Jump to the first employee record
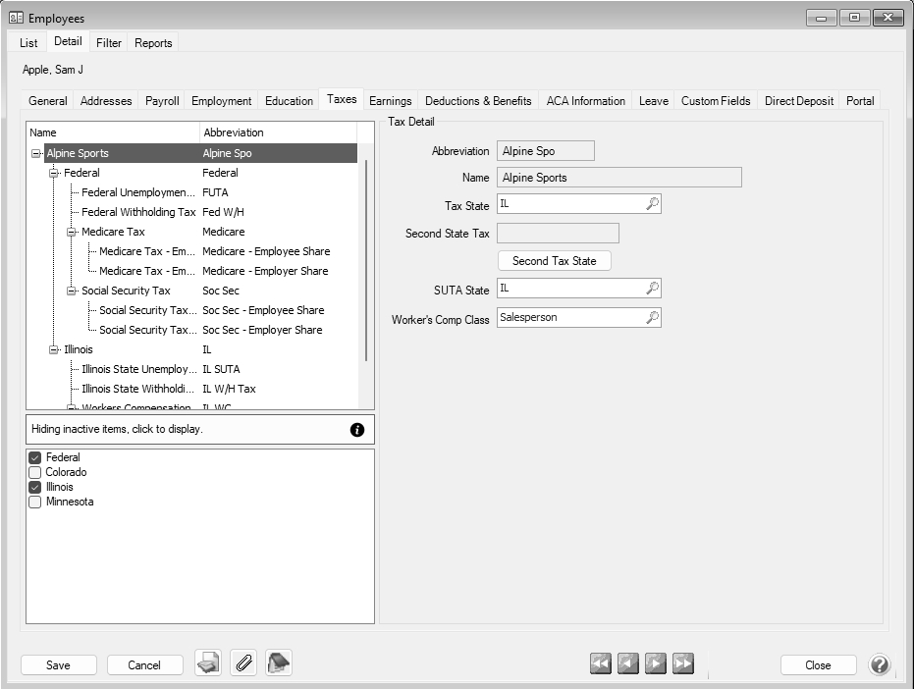This screenshot has width=914, height=689. (601, 664)
